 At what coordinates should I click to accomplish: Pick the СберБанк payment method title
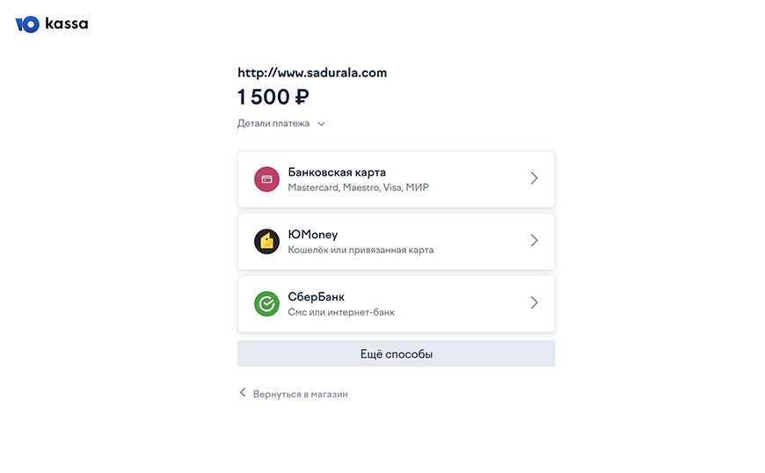coord(317,297)
